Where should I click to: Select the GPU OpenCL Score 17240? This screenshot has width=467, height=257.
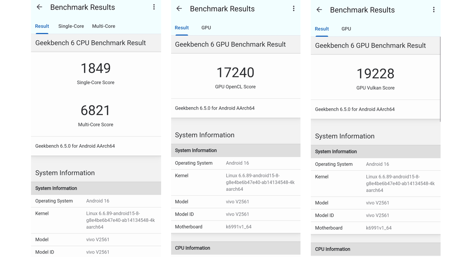pyautogui.click(x=235, y=73)
